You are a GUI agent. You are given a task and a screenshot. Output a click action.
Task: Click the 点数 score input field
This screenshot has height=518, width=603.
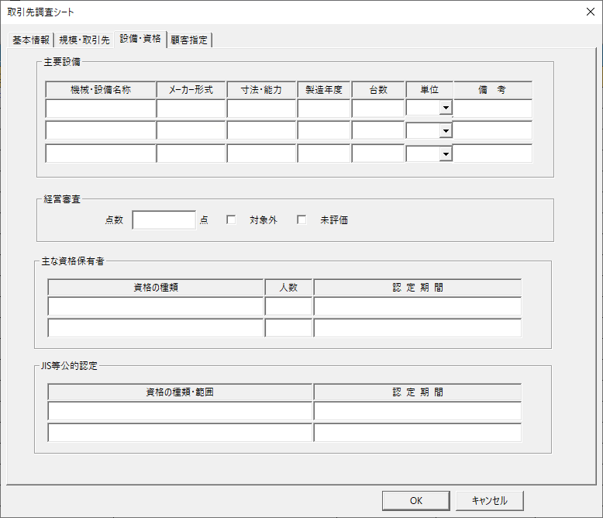pyautogui.click(x=164, y=220)
